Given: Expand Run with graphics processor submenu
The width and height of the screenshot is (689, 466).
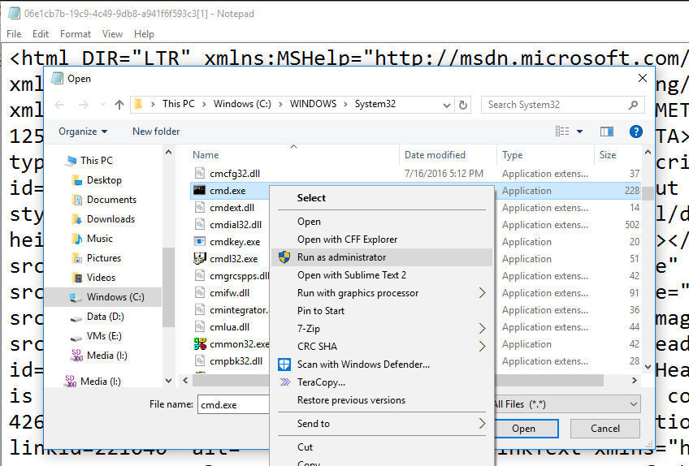Looking at the screenshot, I should tap(381, 293).
